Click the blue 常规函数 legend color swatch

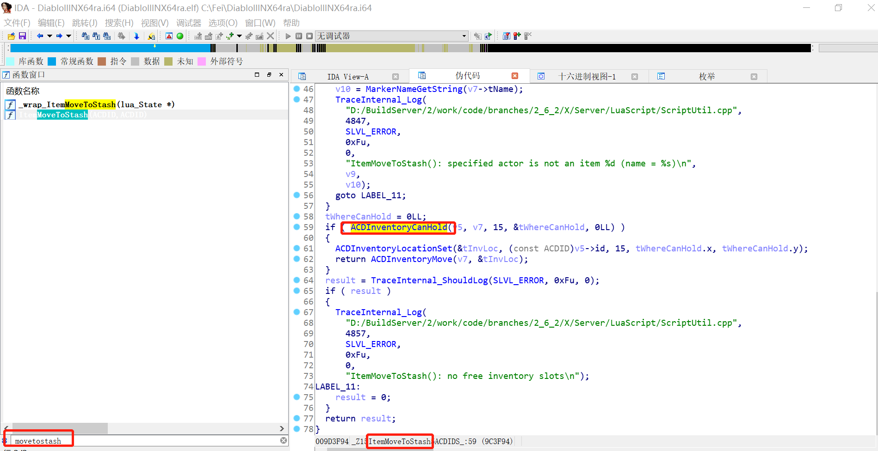coord(52,61)
